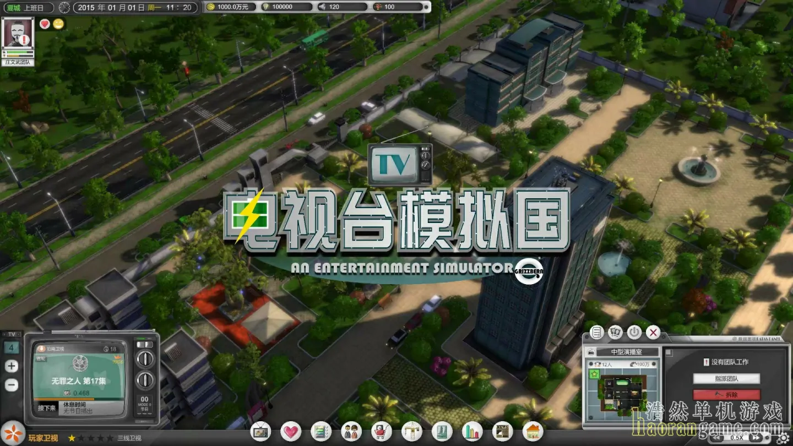This screenshot has height=446, width=793.
Task: Select the pink heart audience icon
Action: (290, 431)
